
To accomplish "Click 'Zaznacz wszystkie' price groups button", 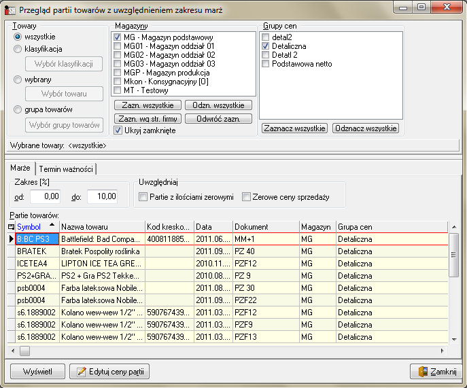I will point(294,128).
